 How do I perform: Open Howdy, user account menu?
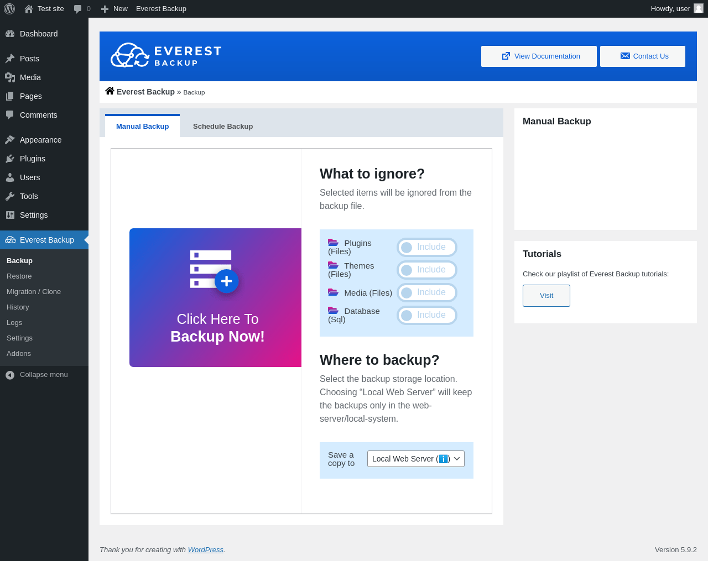(x=676, y=9)
